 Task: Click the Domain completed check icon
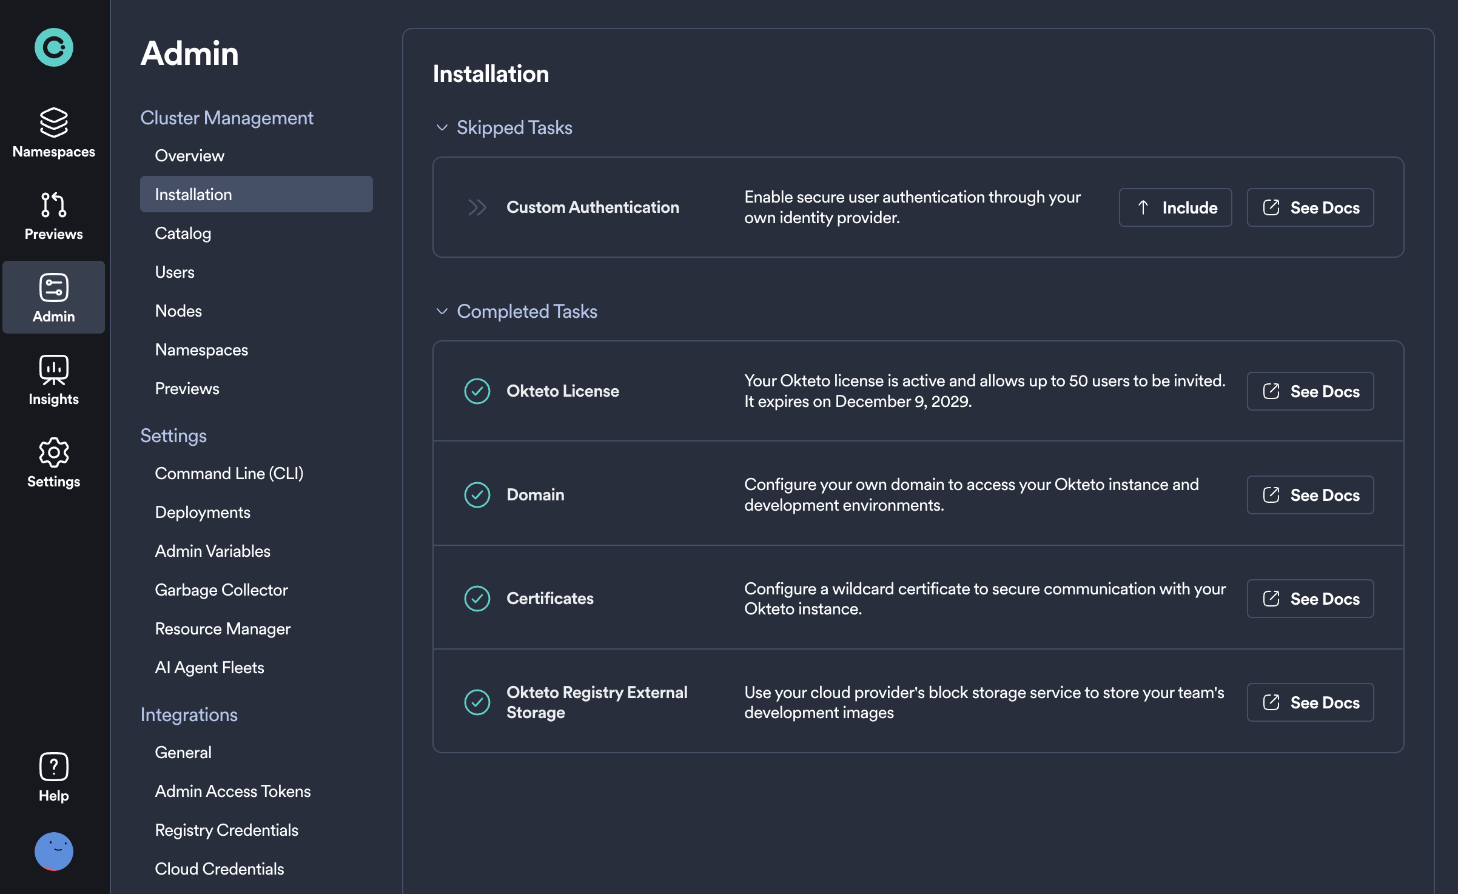click(477, 495)
